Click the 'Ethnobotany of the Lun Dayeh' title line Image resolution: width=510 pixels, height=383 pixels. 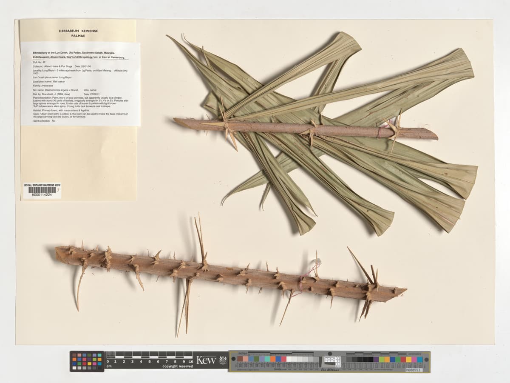[x=74, y=53]
